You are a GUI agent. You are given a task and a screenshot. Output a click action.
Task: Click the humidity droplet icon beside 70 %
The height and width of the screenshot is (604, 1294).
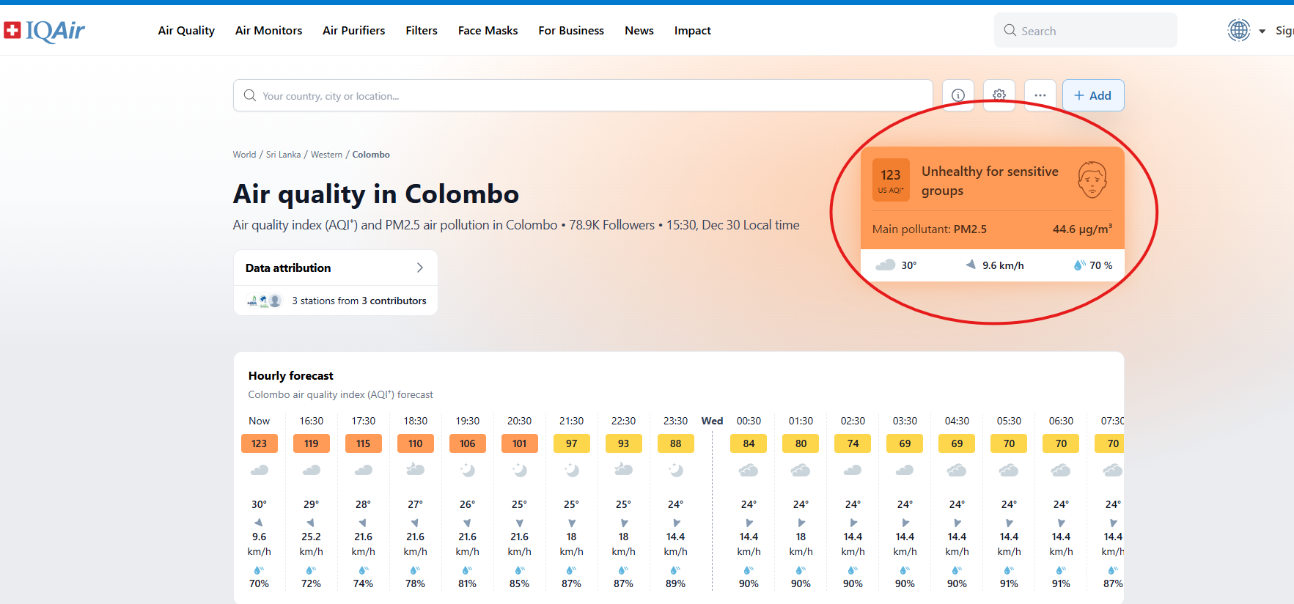tap(1079, 265)
